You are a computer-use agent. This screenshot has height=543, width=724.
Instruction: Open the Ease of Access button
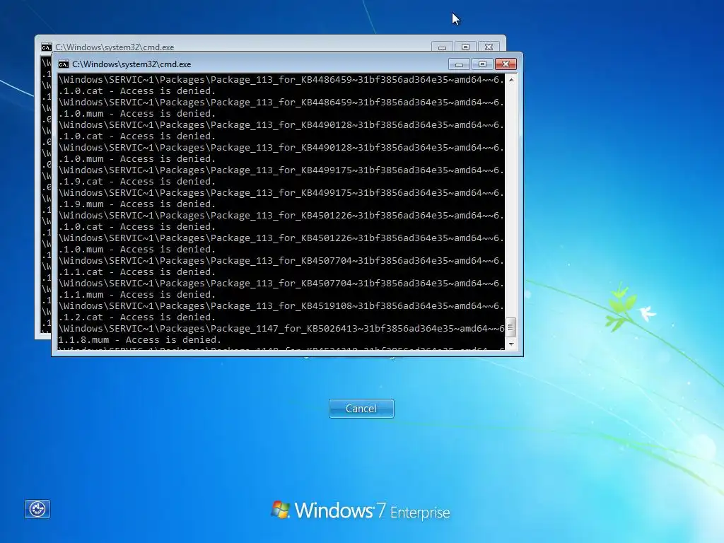pyautogui.click(x=37, y=509)
